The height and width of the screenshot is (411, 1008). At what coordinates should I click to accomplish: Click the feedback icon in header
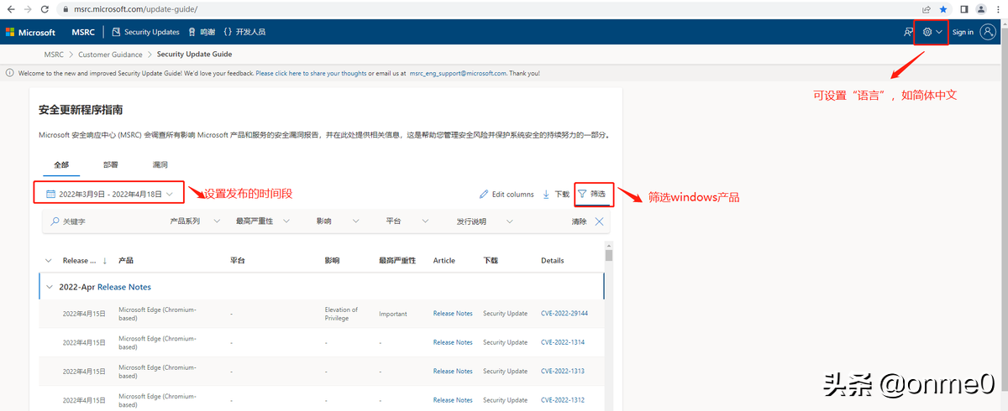908,32
